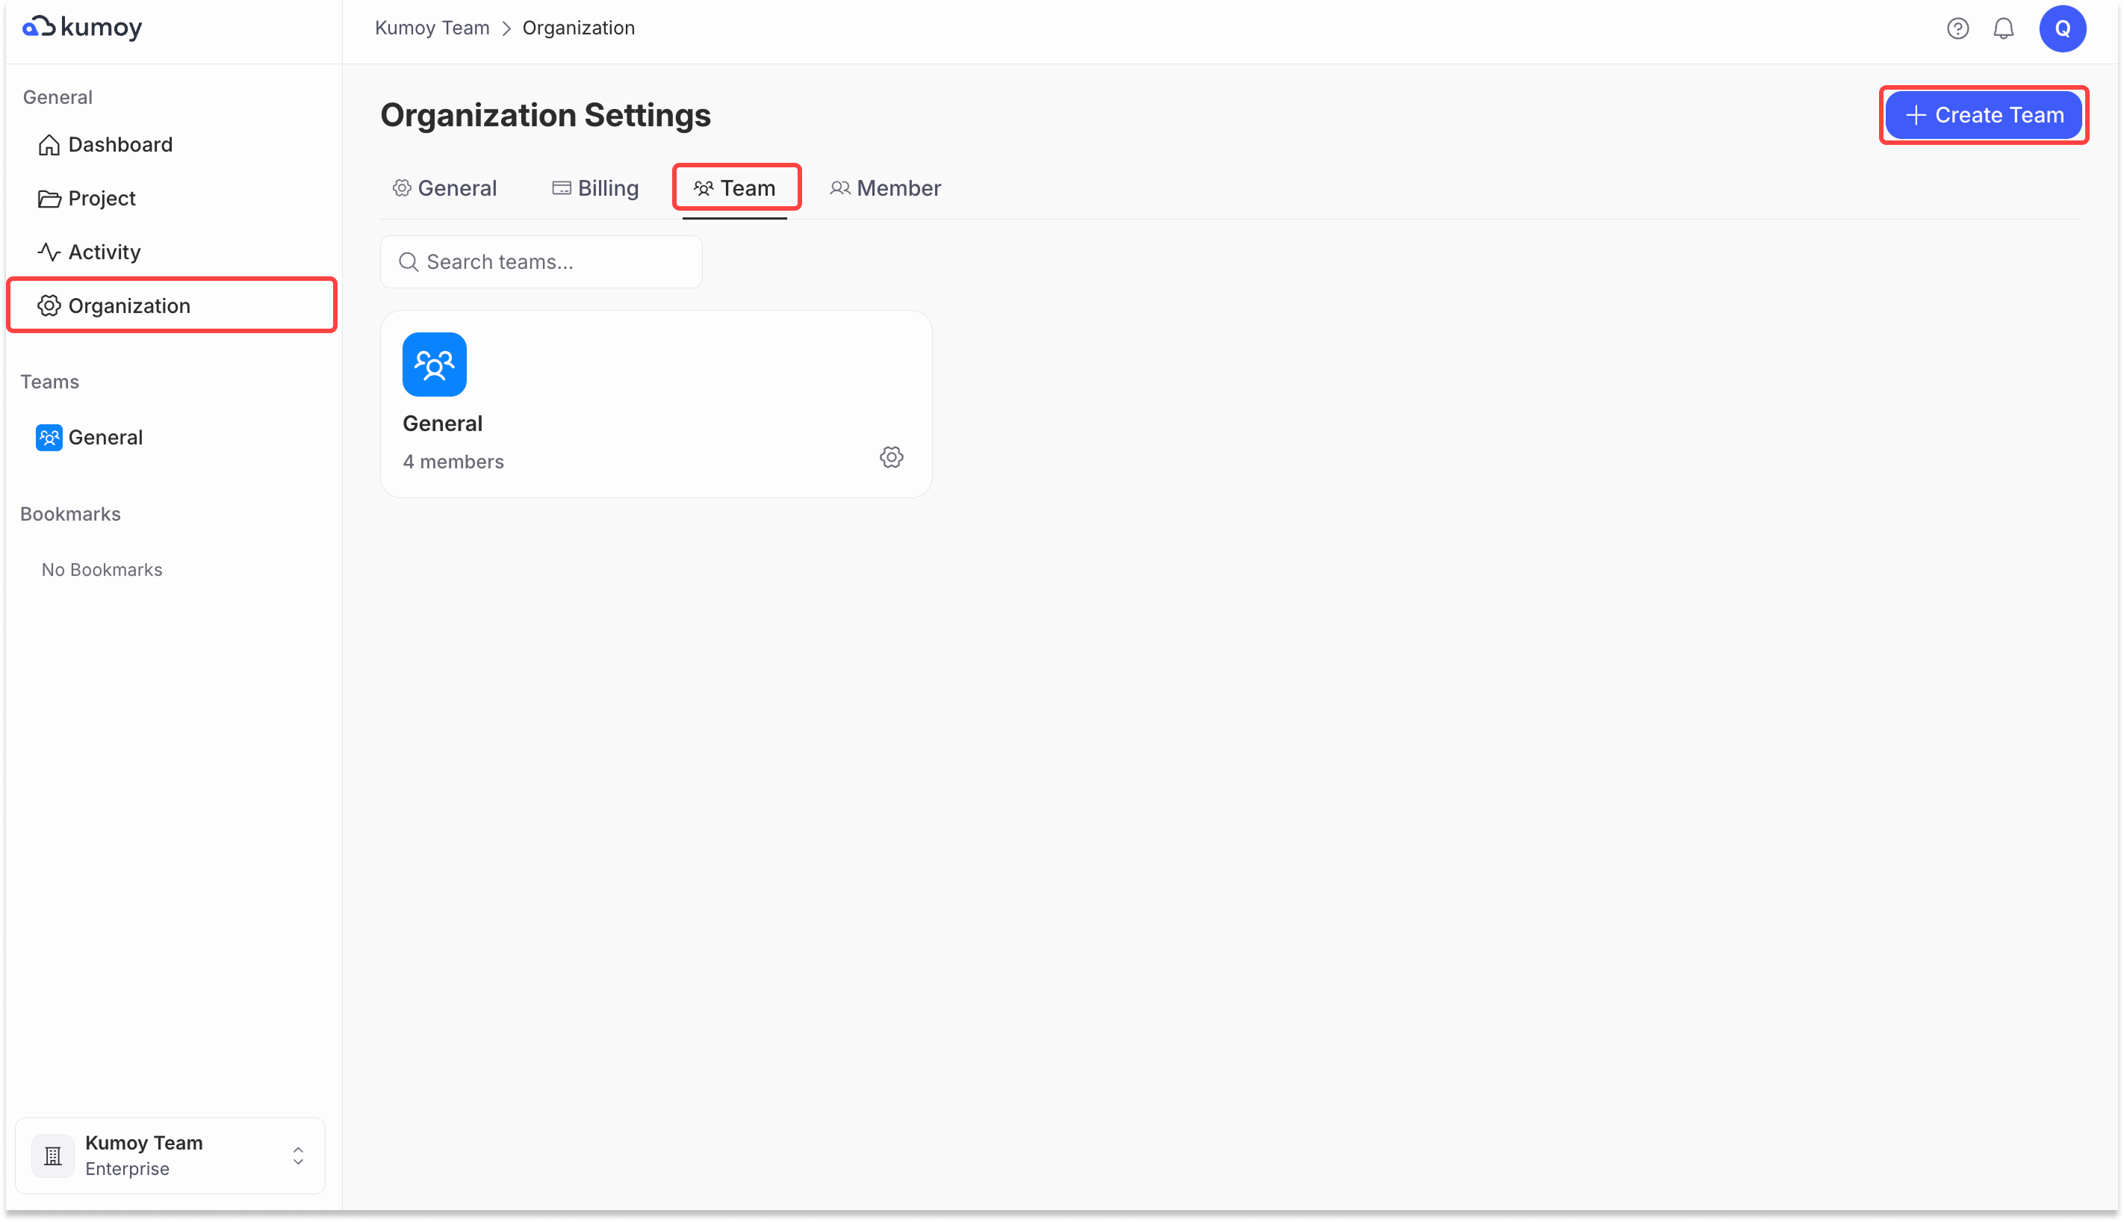
Task: Open the notifications bell
Action: pos(2003,28)
